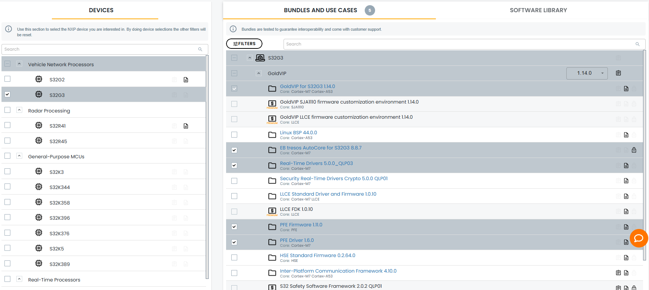Click the S32G3 chip icon in device list
This screenshot has height=290, width=649.
39,94
